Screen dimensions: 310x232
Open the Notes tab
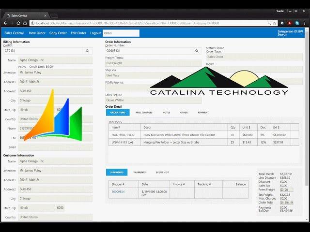(x=166, y=113)
